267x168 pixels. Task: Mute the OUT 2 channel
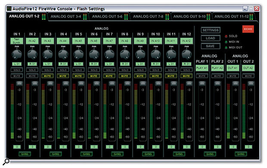(x=248, y=76)
